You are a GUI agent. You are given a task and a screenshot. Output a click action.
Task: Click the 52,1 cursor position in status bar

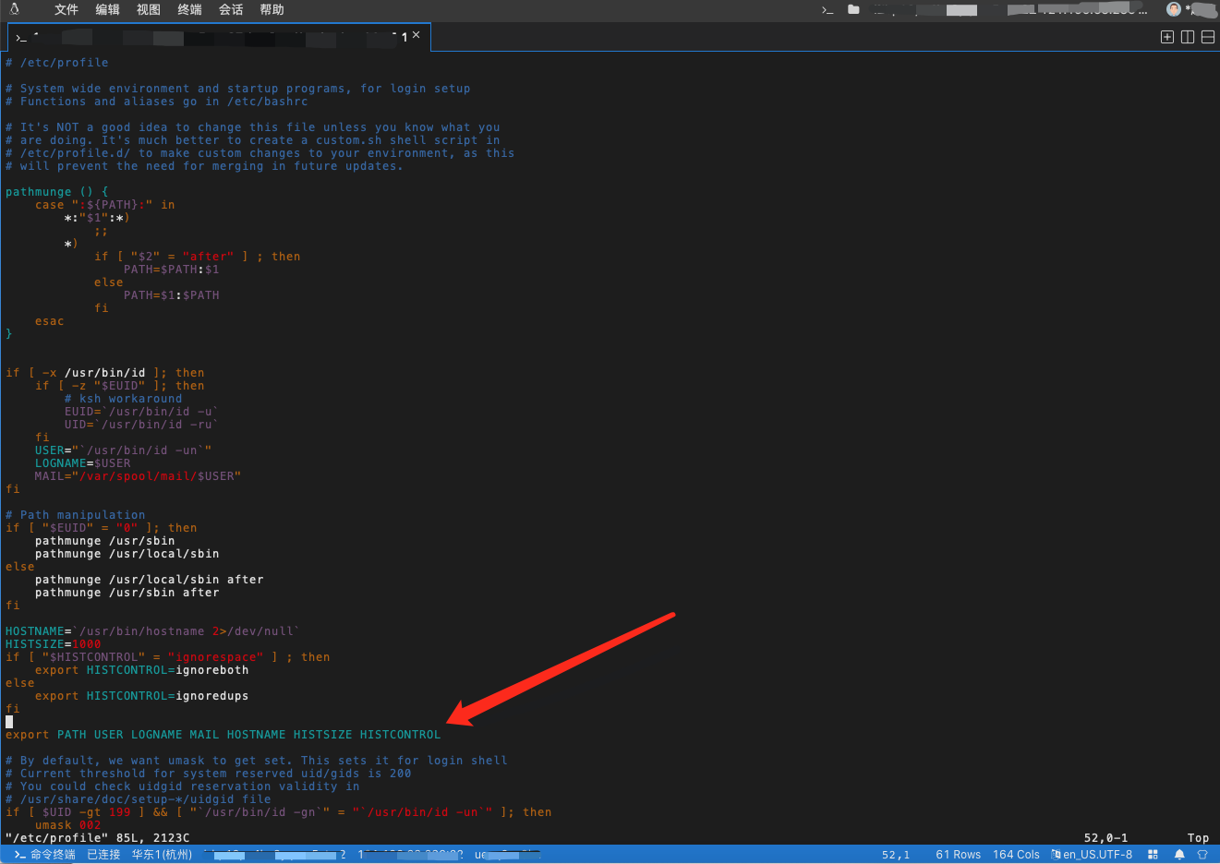tap(896, 855)
